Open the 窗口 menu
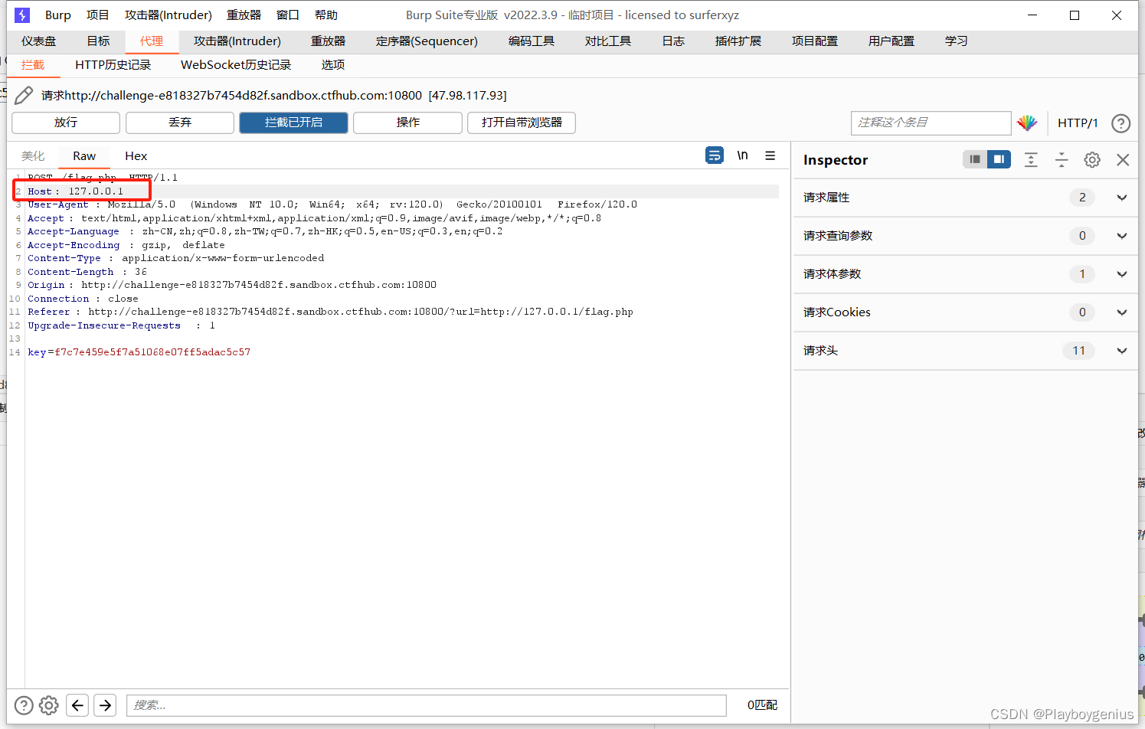This screenshot has width=1145, height=729. click(x=288, y=15)
